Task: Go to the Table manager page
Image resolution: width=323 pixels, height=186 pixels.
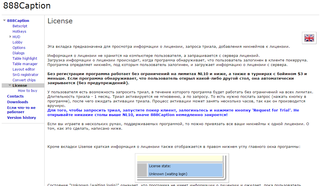Action: pos(25,64)
